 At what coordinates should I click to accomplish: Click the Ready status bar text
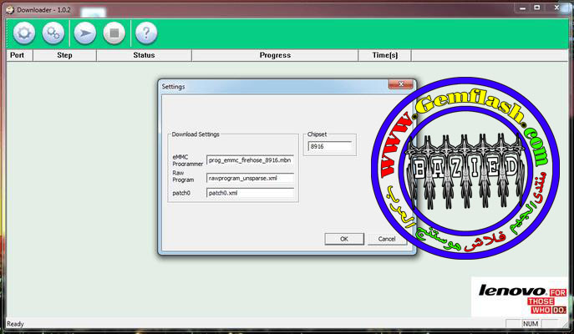15,324
